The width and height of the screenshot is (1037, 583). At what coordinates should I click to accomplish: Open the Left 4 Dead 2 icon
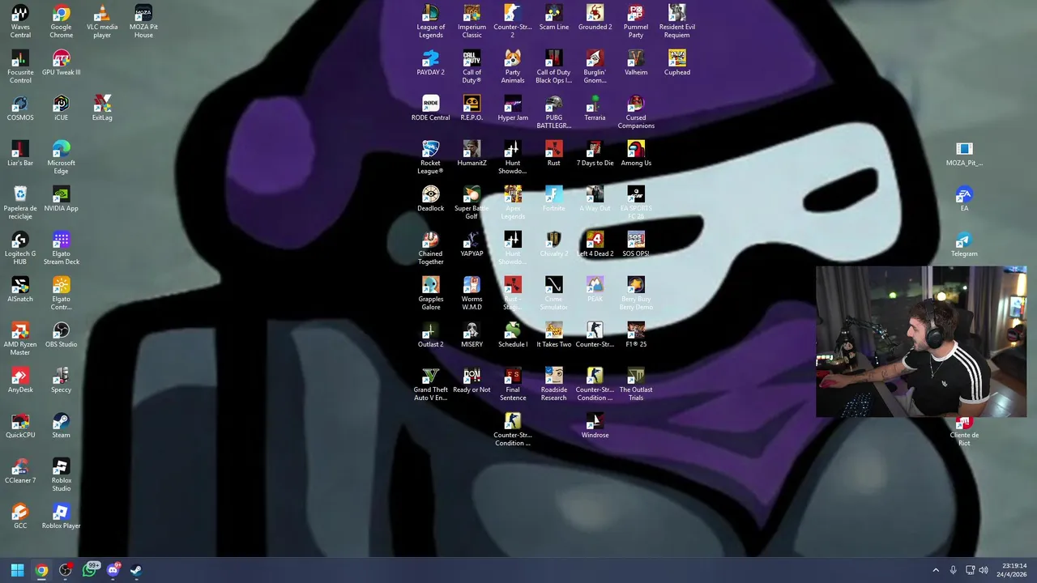595,245
